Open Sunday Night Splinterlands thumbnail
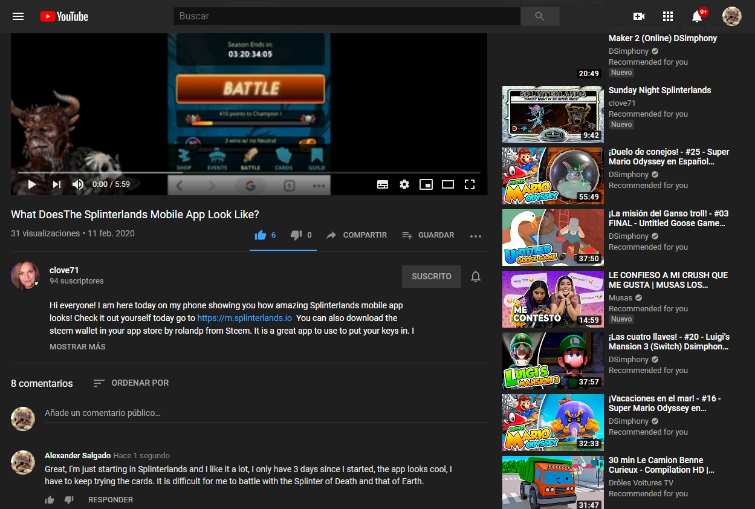The image size is (755, 509). tap(553, 114)
